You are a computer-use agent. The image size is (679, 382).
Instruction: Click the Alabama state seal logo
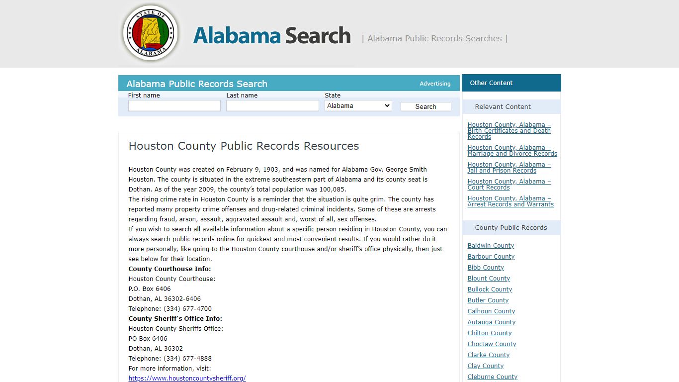point(151,33)
